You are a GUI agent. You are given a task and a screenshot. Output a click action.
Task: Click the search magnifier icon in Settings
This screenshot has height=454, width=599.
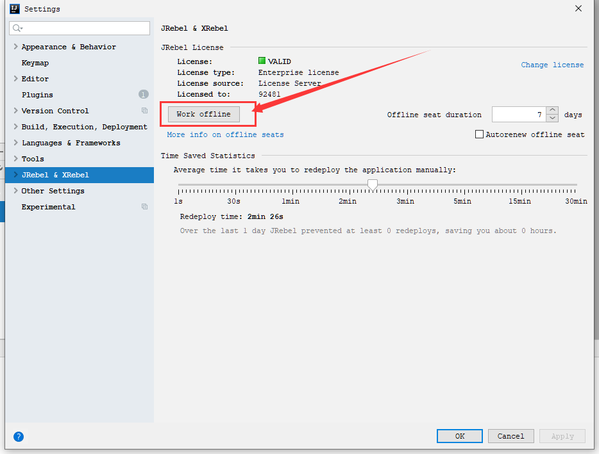17,28
